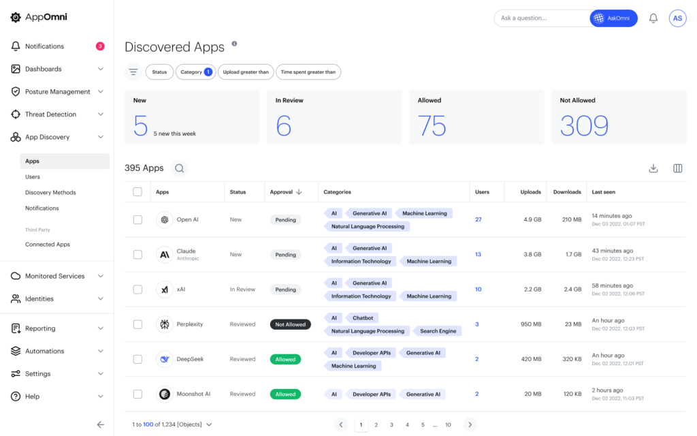Image resolution: width=697 pixels, height=436 pixels.
Task: Click the Automations layers icon
Action: pyautogui.click(x=16, y=351)
